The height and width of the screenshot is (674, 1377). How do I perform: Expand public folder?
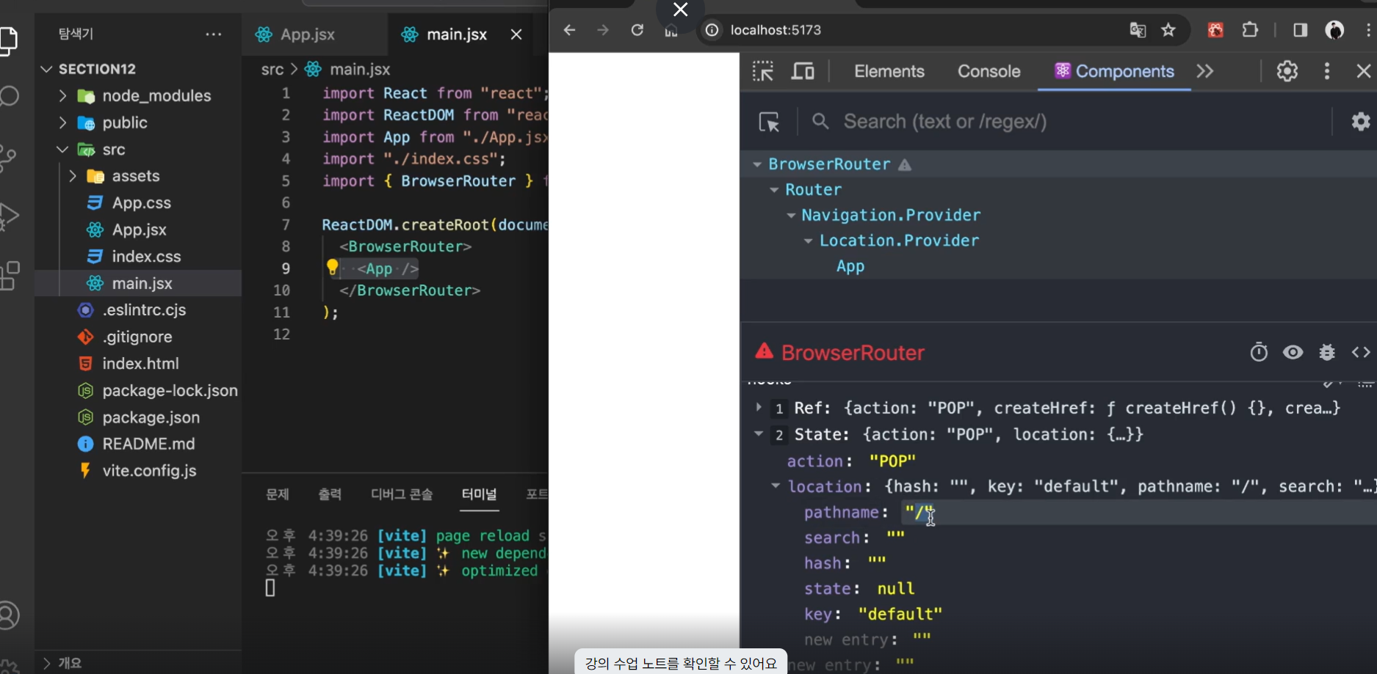pyautogui.click(x=62, y=122)
